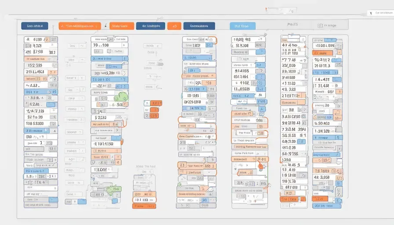The height and width of the screenshot is (225, 394).
Task: Click the blue box beside "1 A . 41t"
Action: point(337,80)
